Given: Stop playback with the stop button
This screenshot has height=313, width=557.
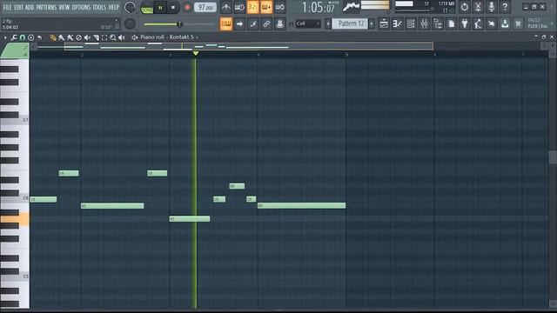Looking at the screenshot, I should pos(173,8).
